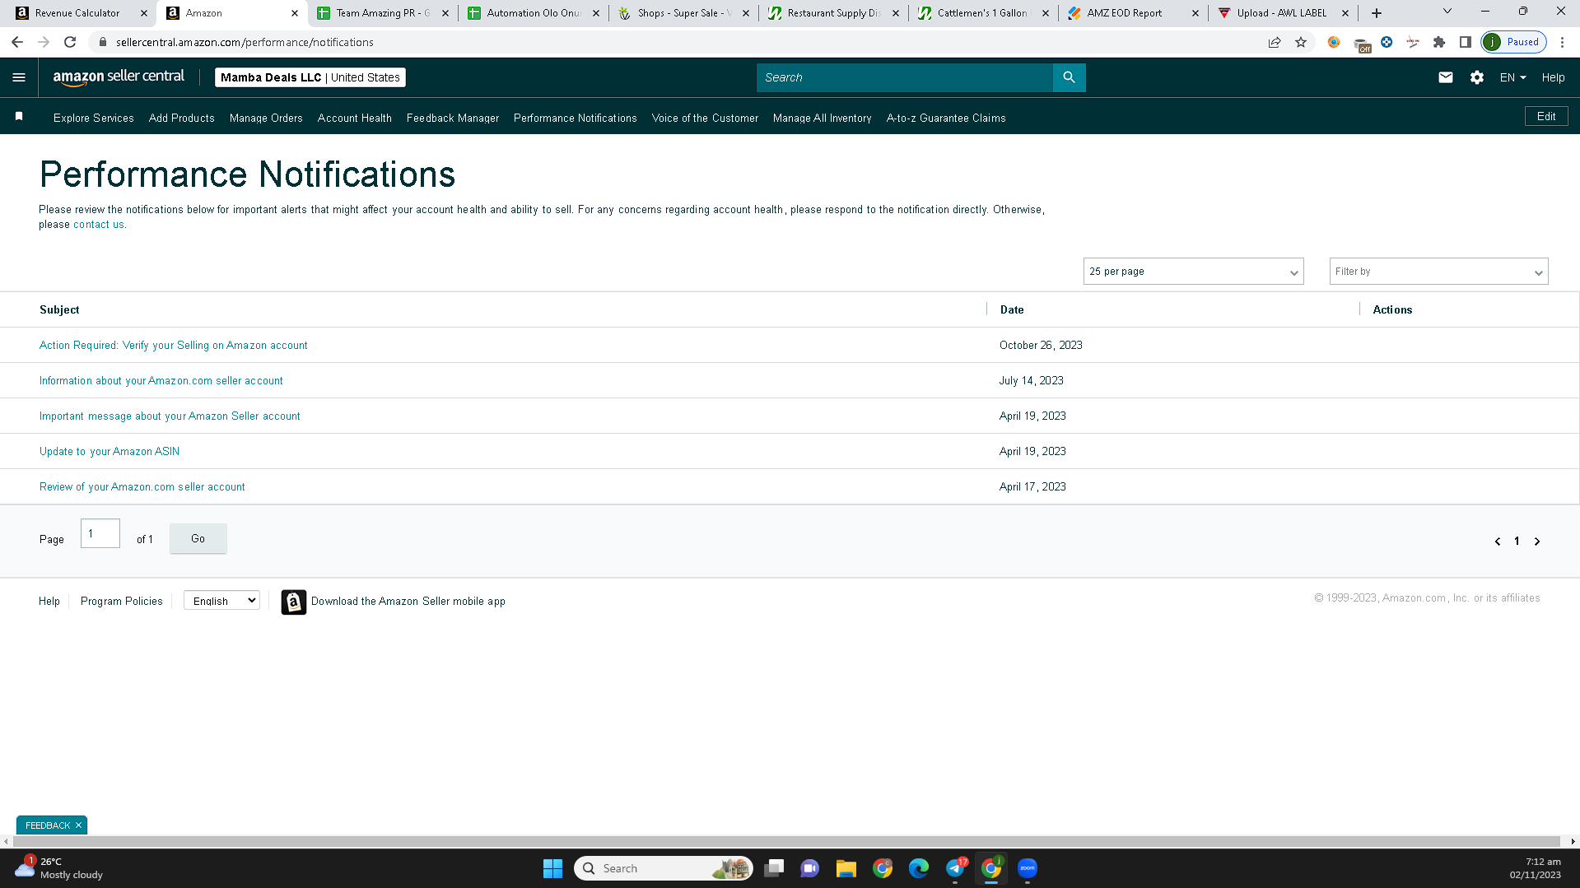Click the Help link in header
Viewport: 1580px width, 888px height.
pos(1553,77)
